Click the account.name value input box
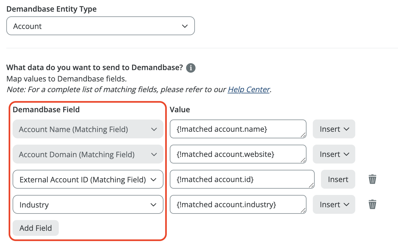This screenshot has width=398, height=244. 237,129
